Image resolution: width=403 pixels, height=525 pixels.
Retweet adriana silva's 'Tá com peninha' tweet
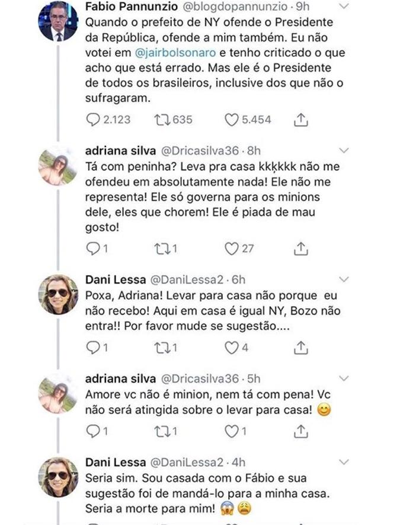coord(161,249)
